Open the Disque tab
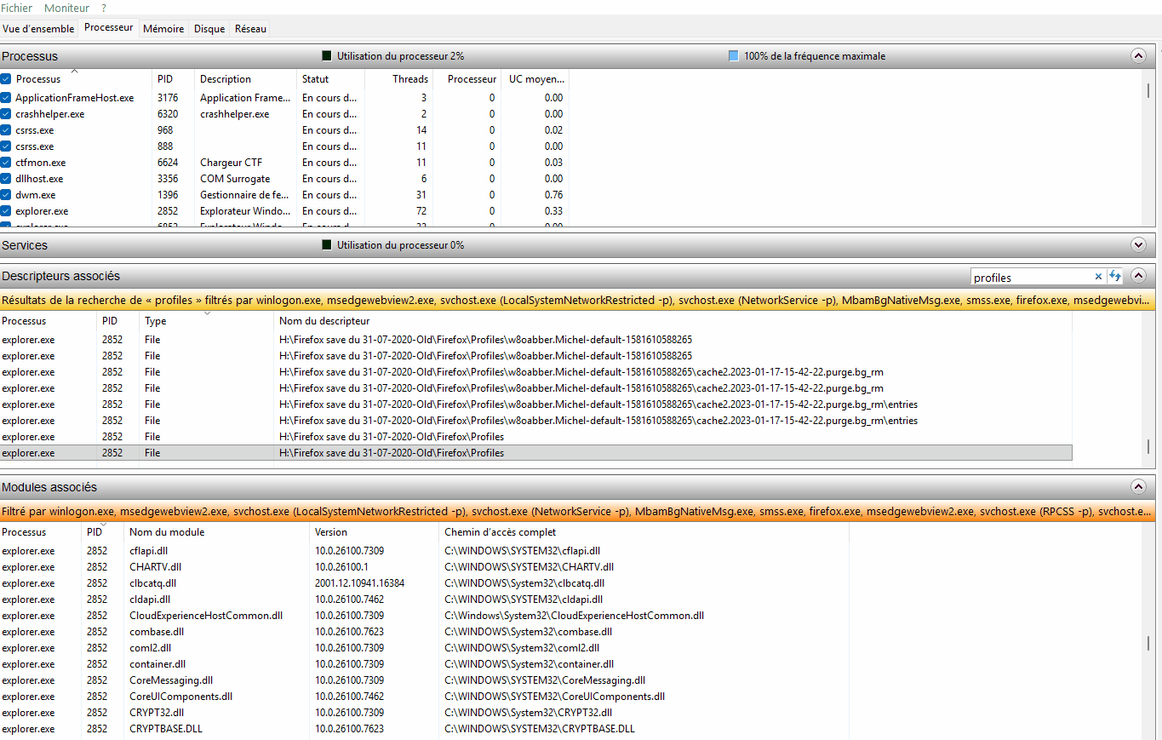The height and width of the screenshot is (740, 1162). tap(209, 28)
